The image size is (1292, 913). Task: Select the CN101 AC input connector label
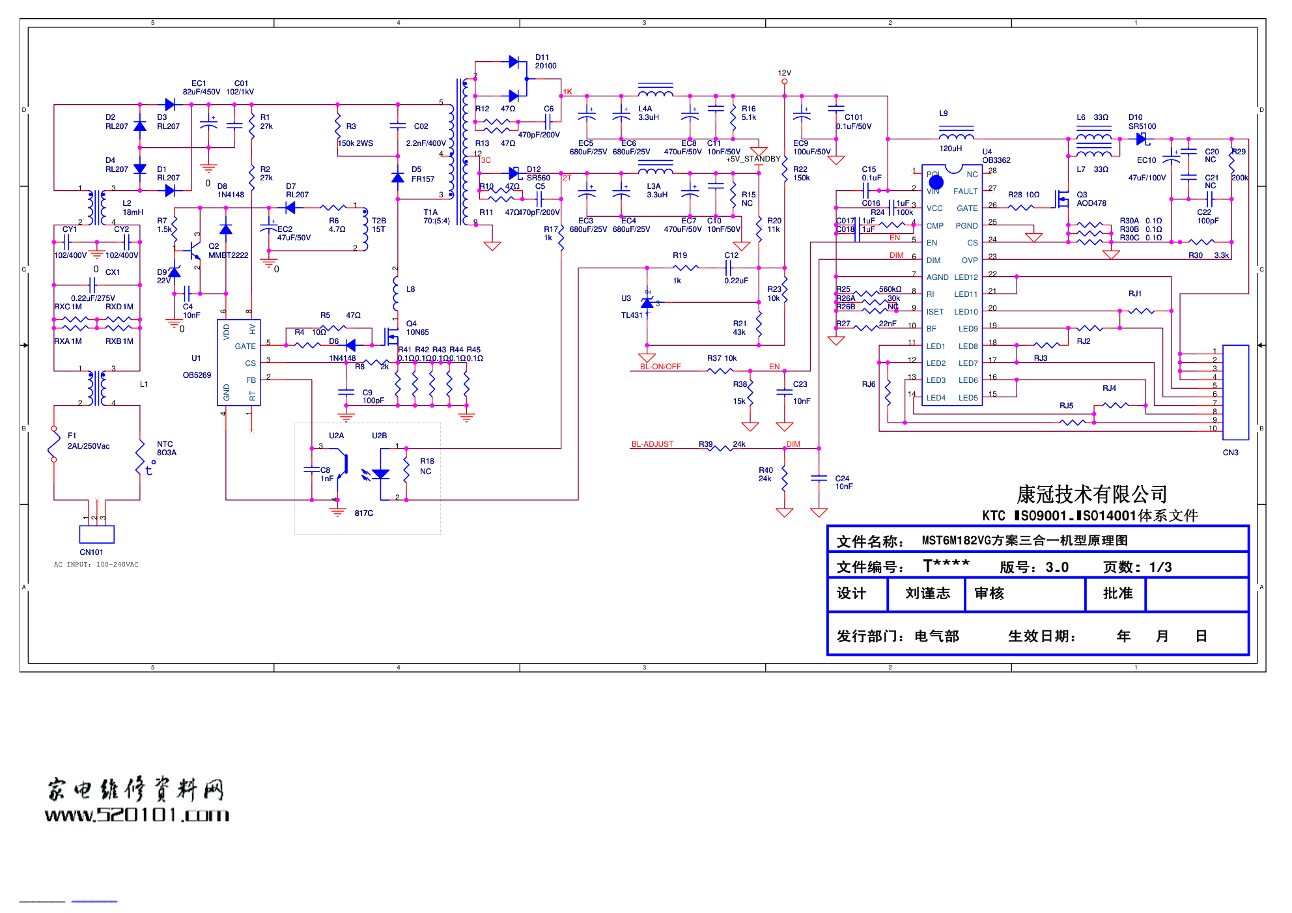92,552
